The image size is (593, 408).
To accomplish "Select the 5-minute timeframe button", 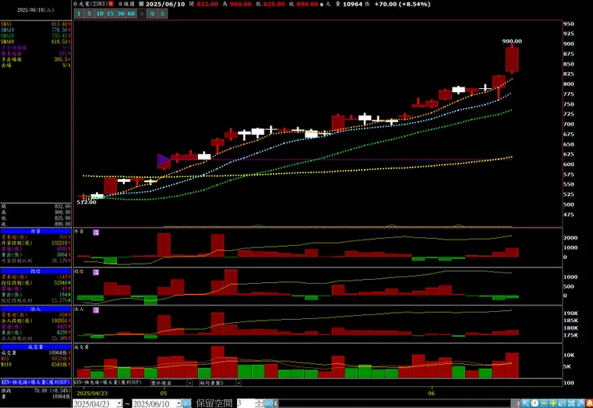I will [89, 14].
